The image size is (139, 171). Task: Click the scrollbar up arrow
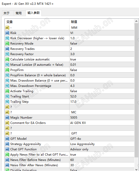pos(136,21)
